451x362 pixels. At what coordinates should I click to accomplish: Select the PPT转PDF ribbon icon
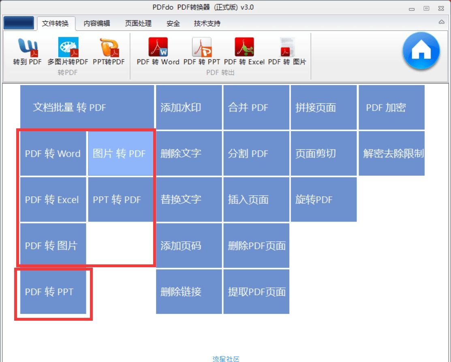click(109, 52)
